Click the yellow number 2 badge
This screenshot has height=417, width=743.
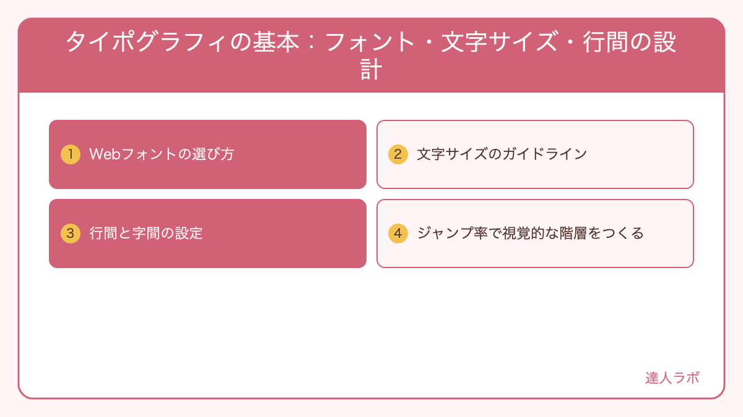point(398,154)
